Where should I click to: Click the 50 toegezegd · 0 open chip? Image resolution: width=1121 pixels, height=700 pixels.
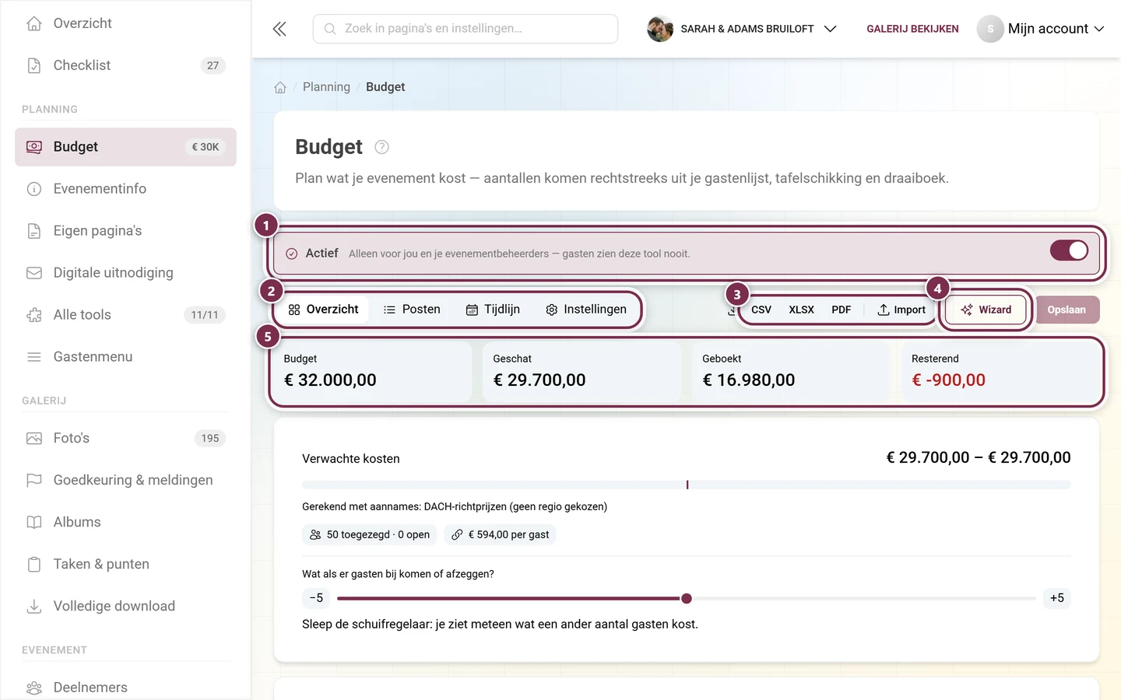point(370,534)
